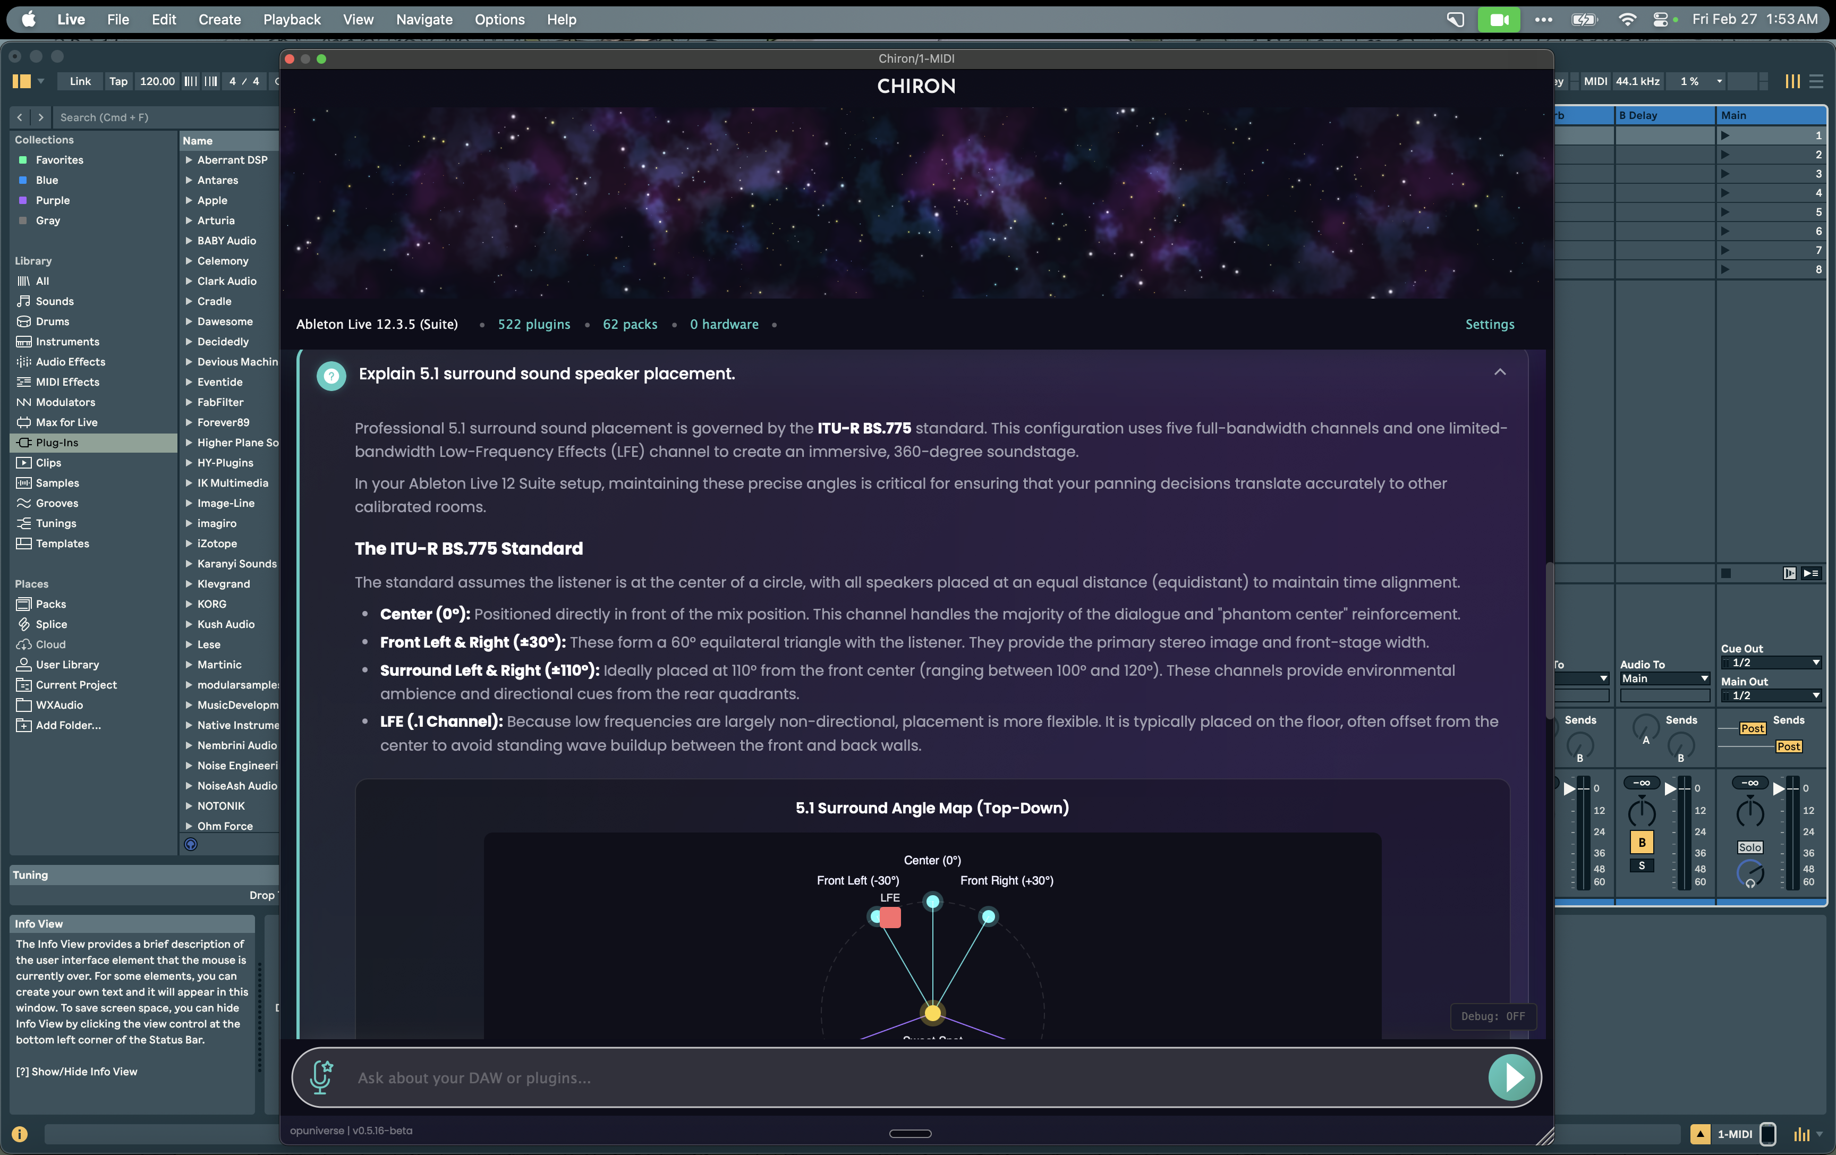Image resolution: width=1836 pixels, height=1155 pixels.
Task: Open the Playback menu
Action: tap(292, 19)
